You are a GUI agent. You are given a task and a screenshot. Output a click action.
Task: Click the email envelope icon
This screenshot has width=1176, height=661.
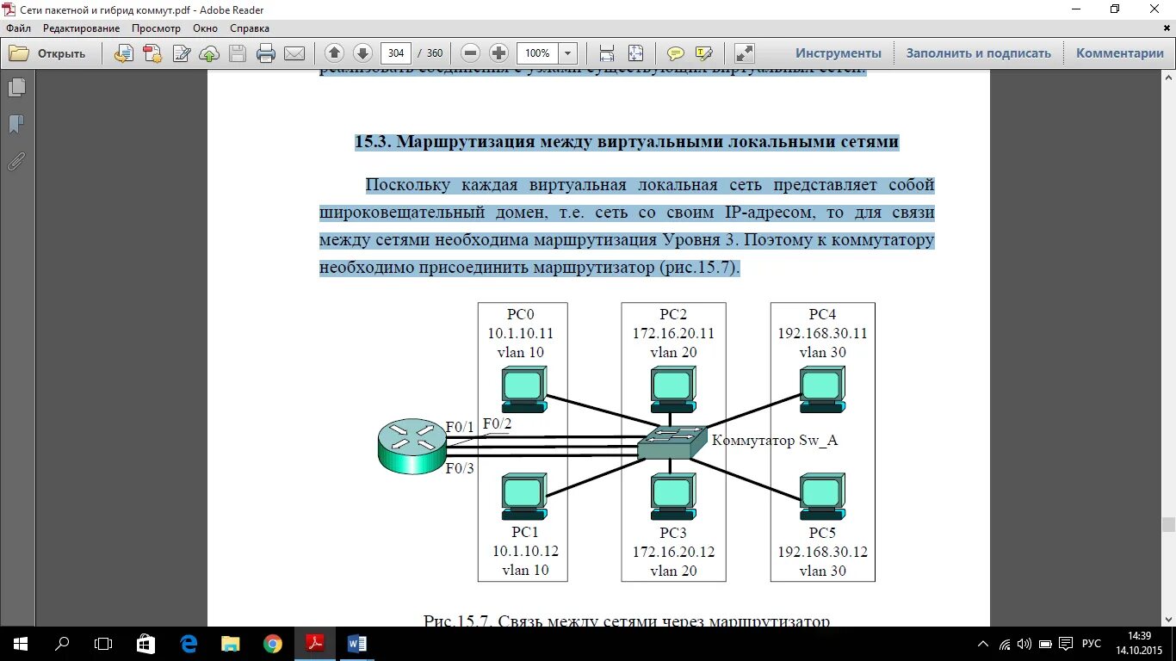294,53
